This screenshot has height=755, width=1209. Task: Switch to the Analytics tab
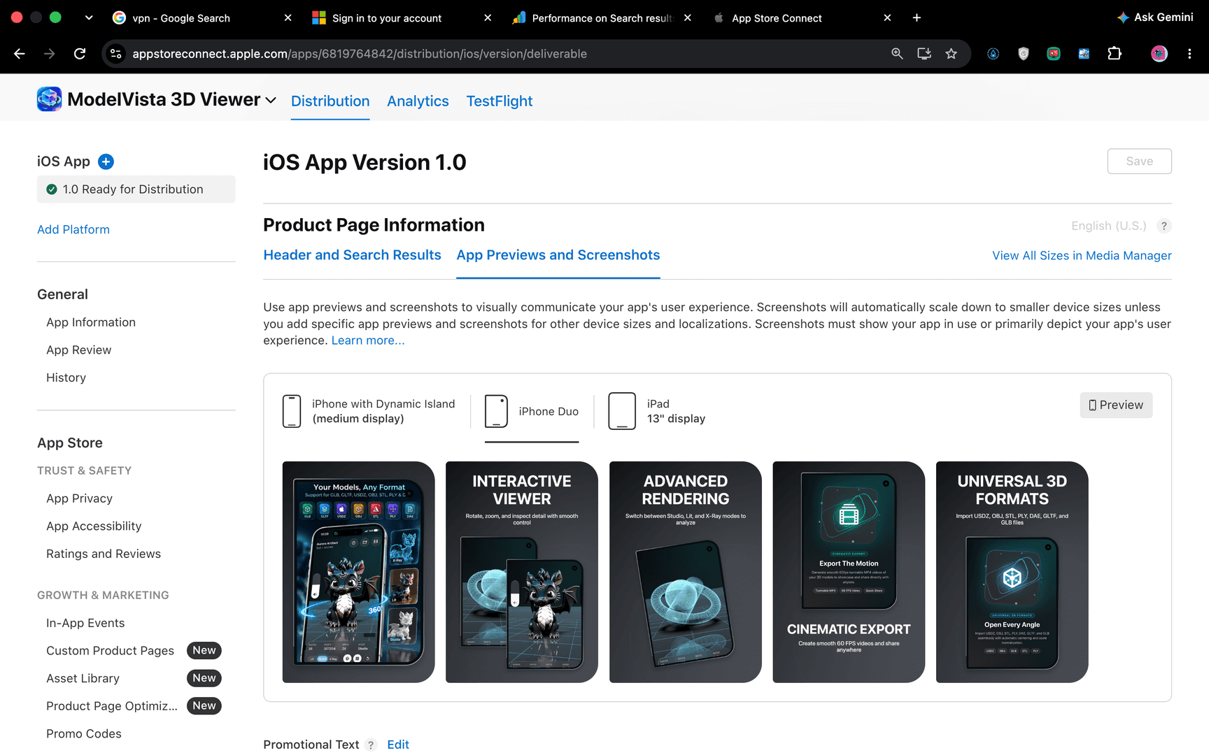tap(418, 101)
